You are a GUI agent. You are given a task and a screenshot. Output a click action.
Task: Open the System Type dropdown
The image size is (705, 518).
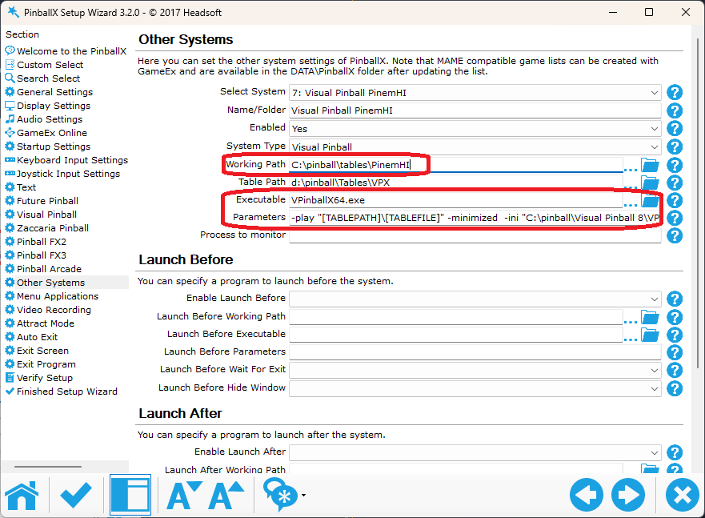pyautogui.click(x=475, y=147)
